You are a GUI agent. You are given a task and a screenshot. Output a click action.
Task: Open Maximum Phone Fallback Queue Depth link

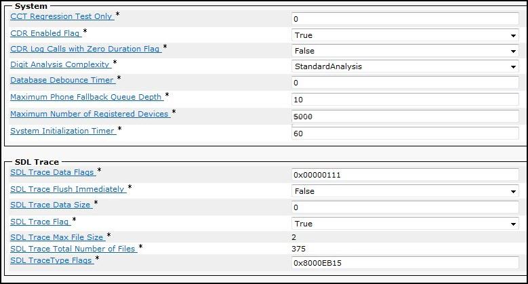click(87, 97)
